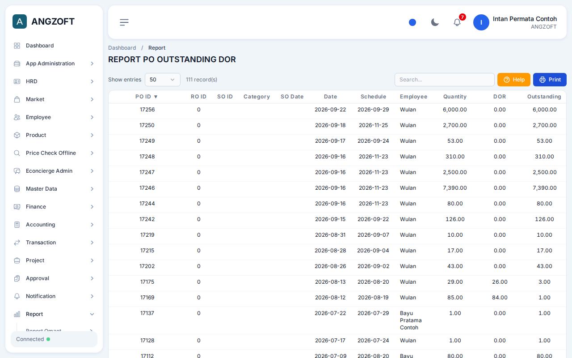Open user avatar profile menu
Image resolution: width=572 pixels, height=358 pixels.
click(481, 22)
